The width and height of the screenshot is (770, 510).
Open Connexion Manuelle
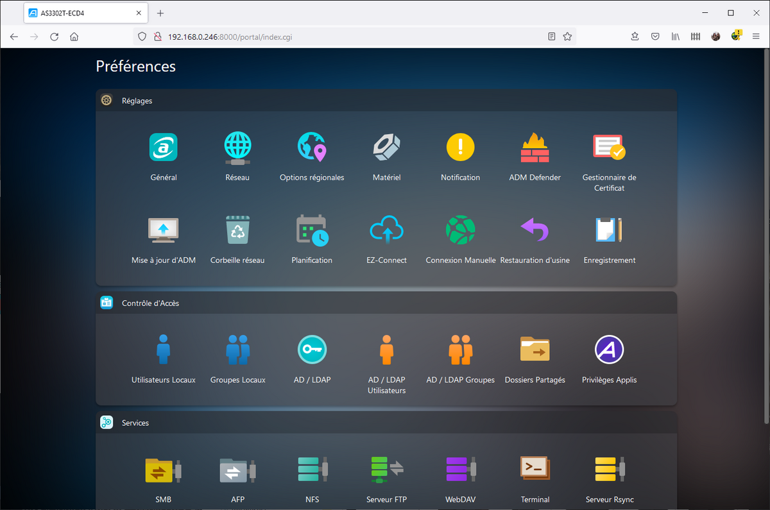[x=461, y=230]
